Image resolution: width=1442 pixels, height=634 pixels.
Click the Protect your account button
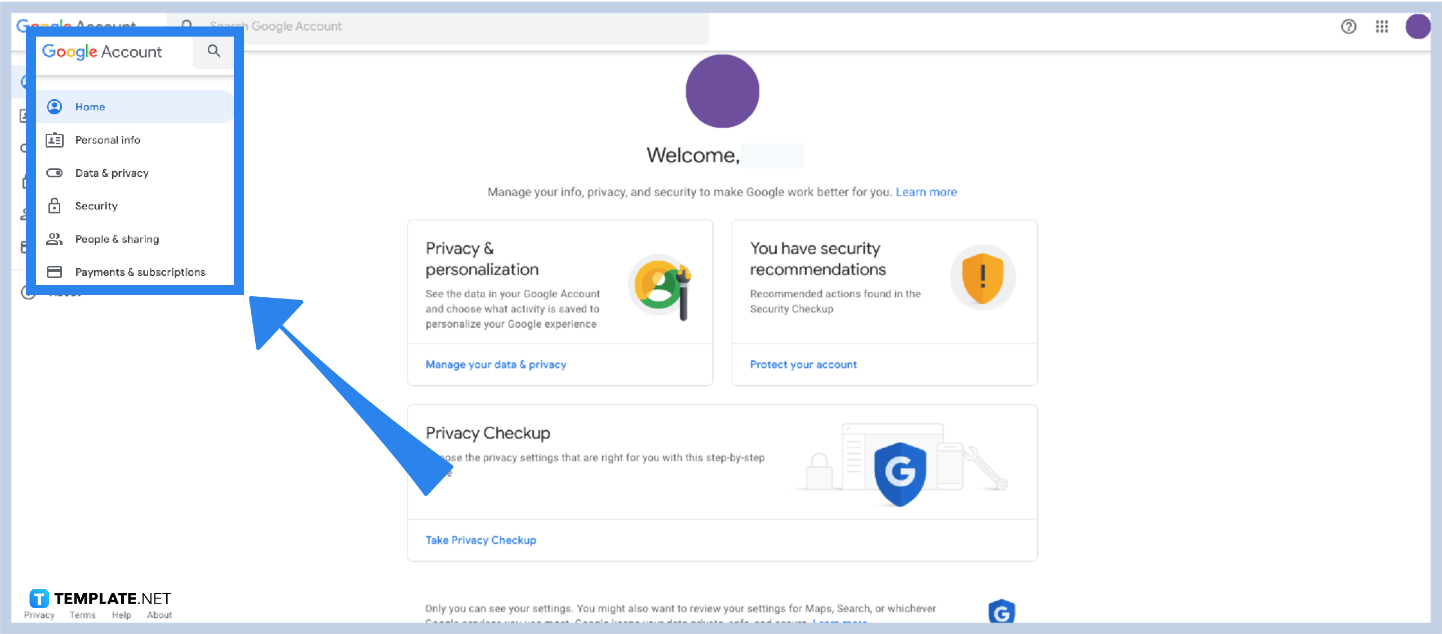[803, 364]
